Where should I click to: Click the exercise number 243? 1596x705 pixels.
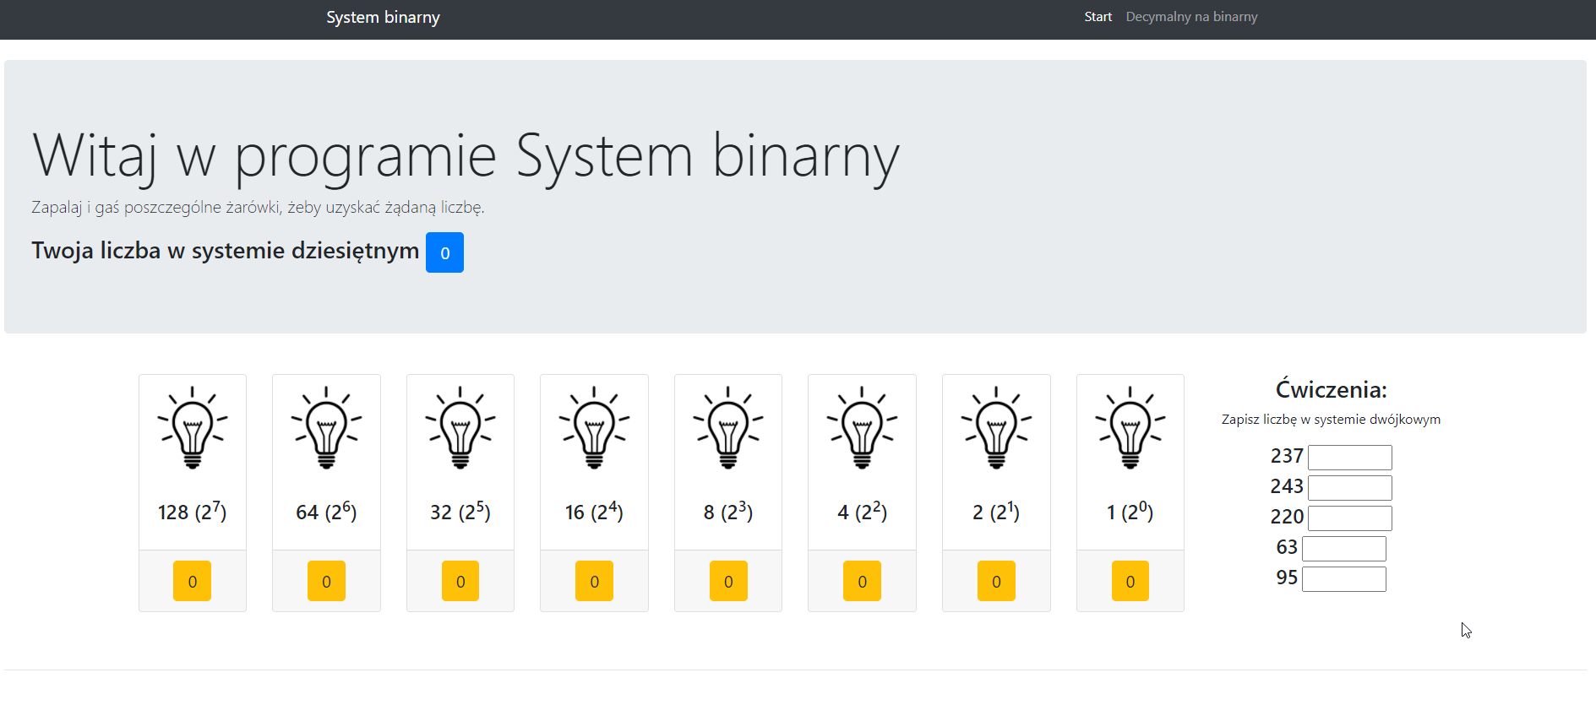coord(1287,486)
